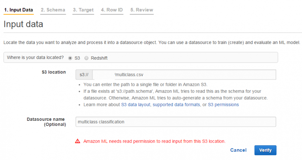Click the read permission error message
Viewport: 302px width, 160px height.
(154, 141)
